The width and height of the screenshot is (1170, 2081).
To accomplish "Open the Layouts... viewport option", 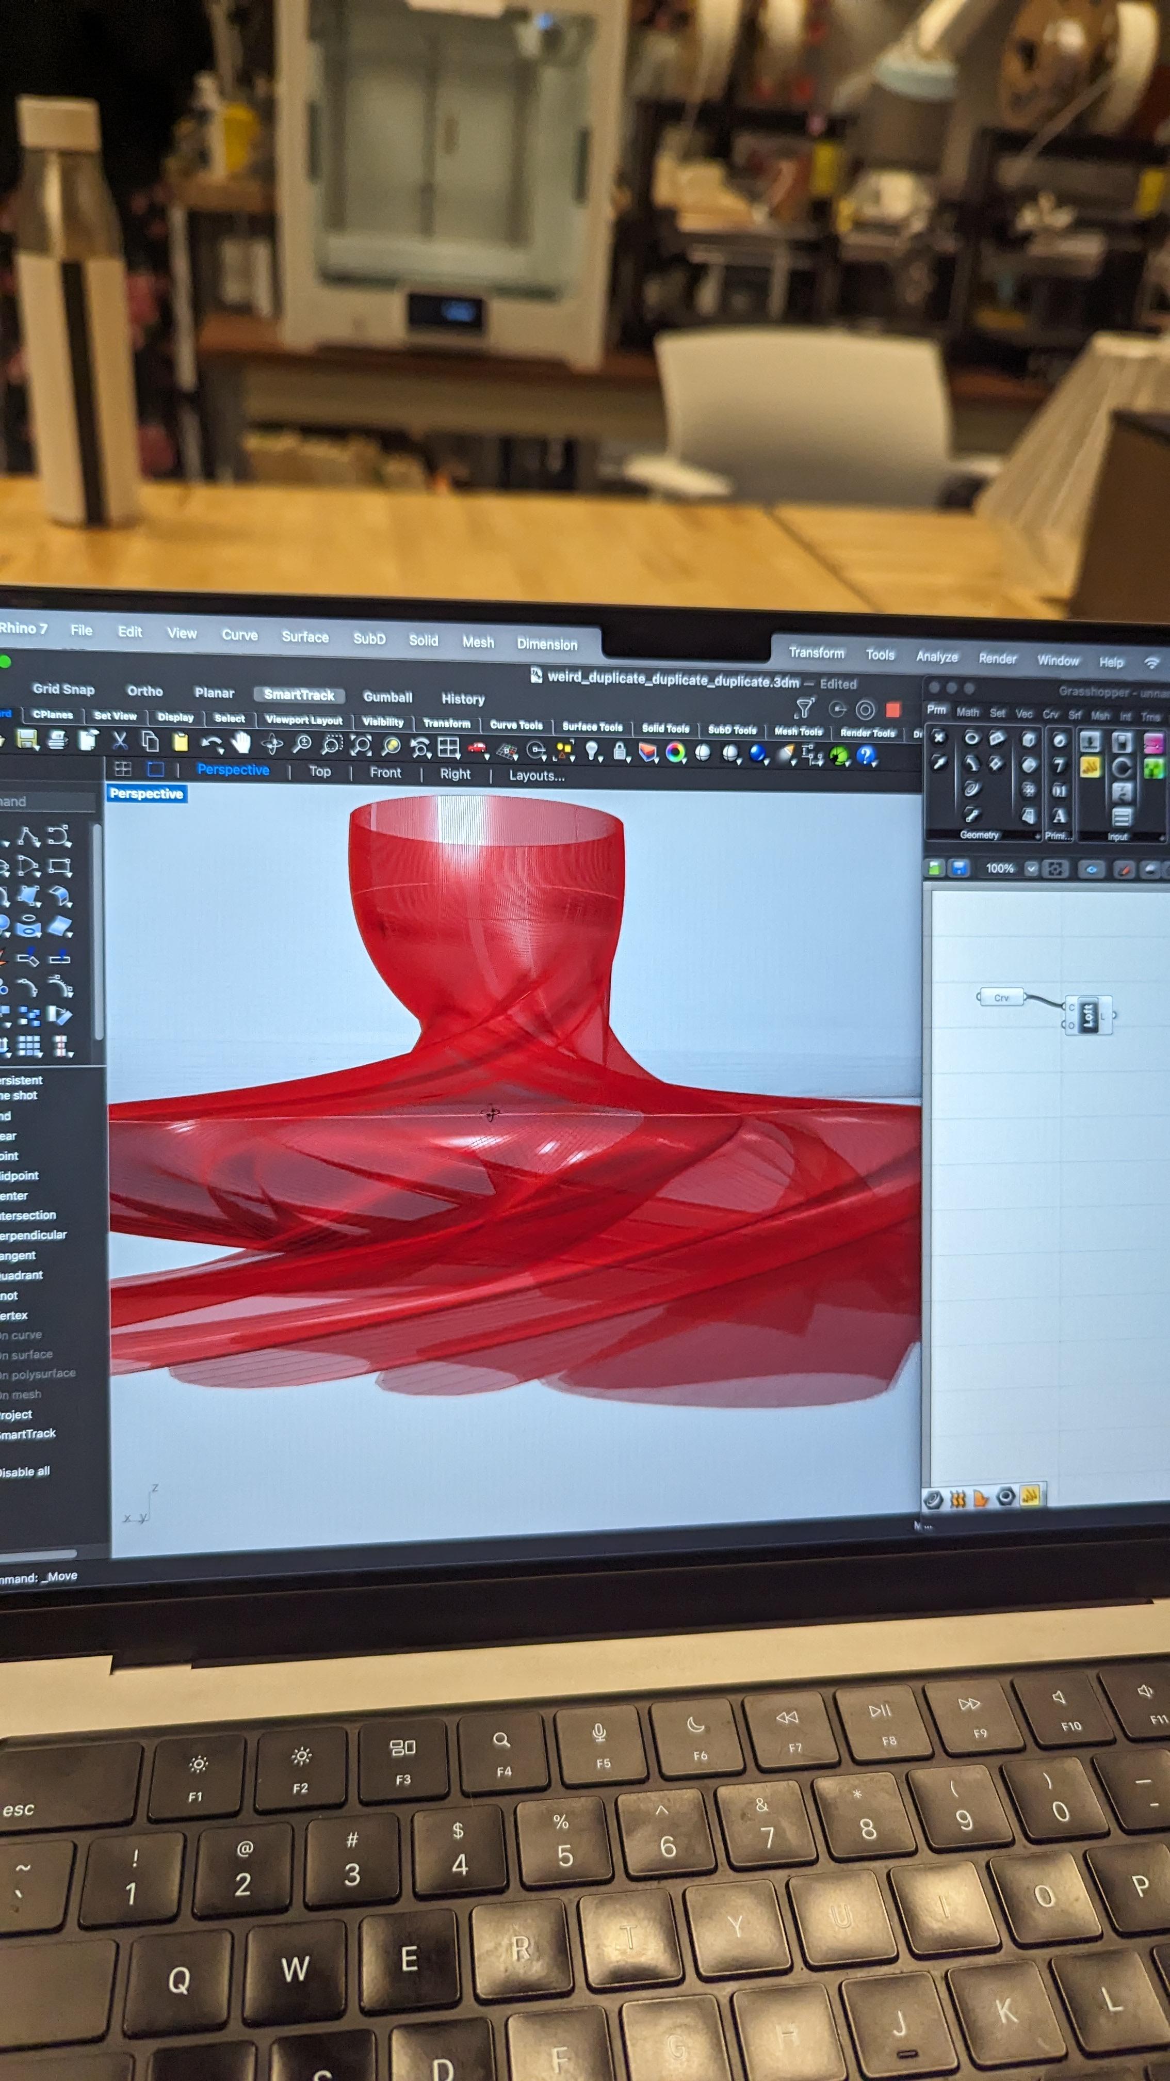I will pyautogui.click(x=537, y=776).
